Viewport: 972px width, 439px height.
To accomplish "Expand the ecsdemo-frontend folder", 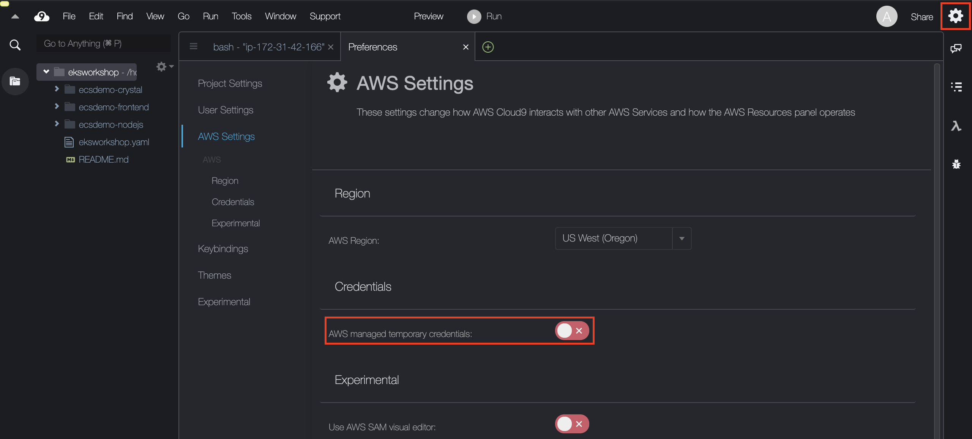I will [57, 106].
